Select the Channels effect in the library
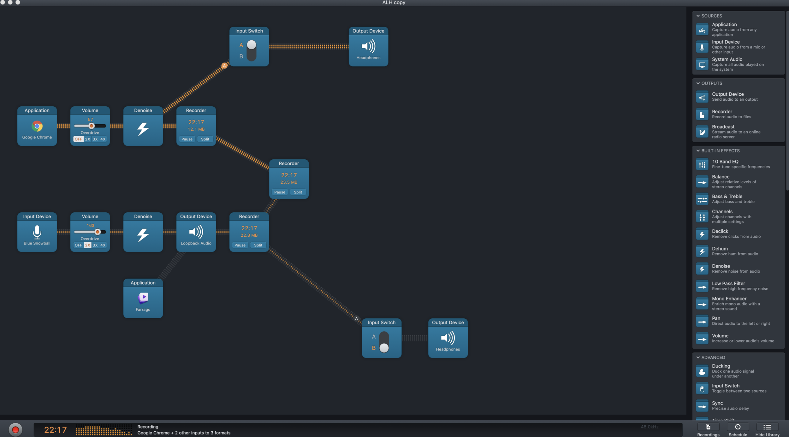The image size is (789, 437). pyautogui.click(x=738, y=216)
